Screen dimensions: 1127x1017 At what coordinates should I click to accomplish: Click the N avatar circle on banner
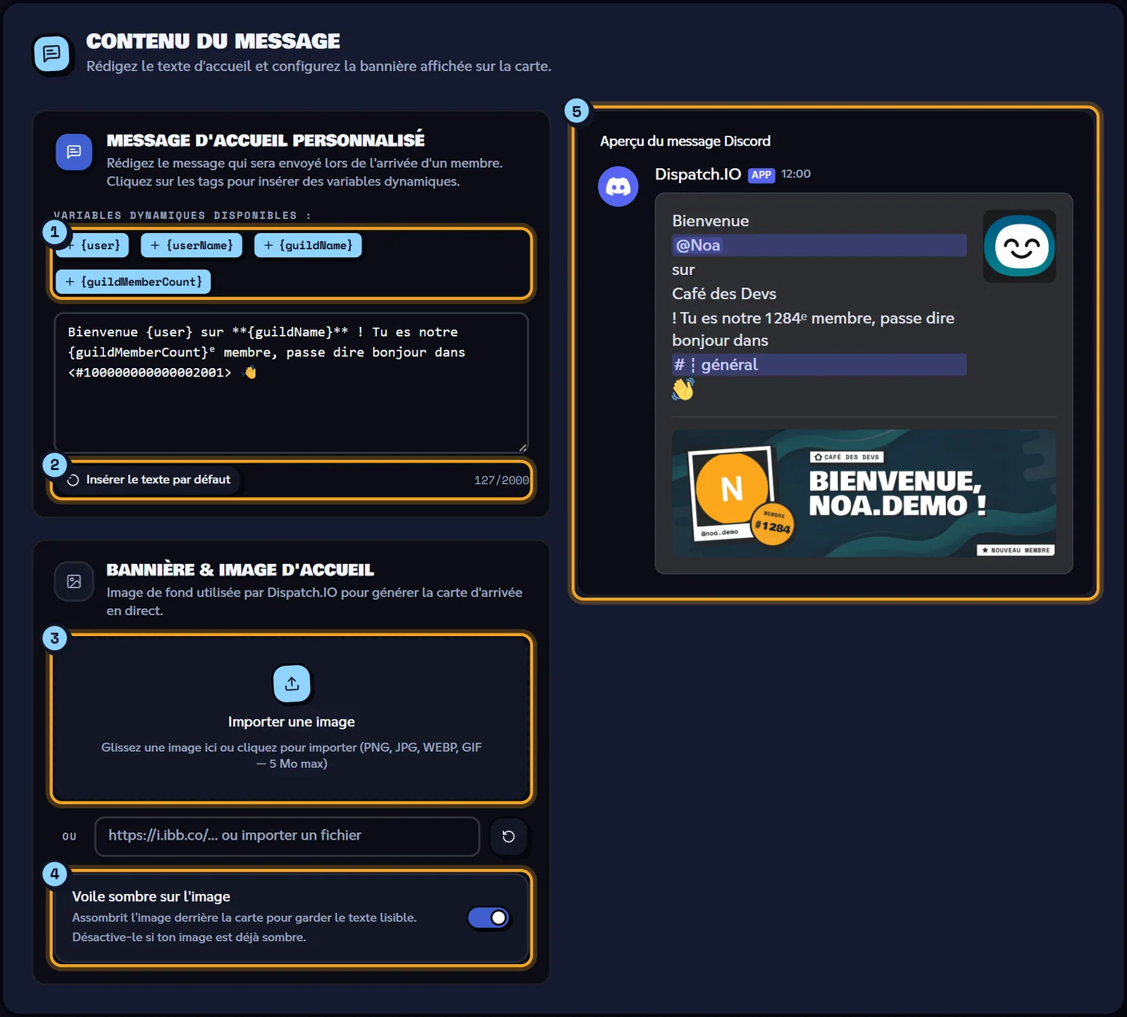(x=732, y=488)
